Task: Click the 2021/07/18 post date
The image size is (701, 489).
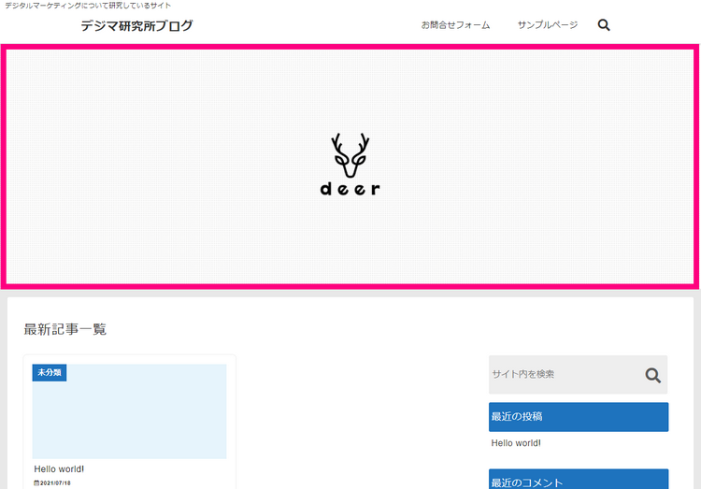Action: (x=55, y=483)
